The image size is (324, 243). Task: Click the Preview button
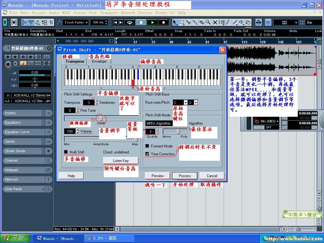[x=158, y=176]
